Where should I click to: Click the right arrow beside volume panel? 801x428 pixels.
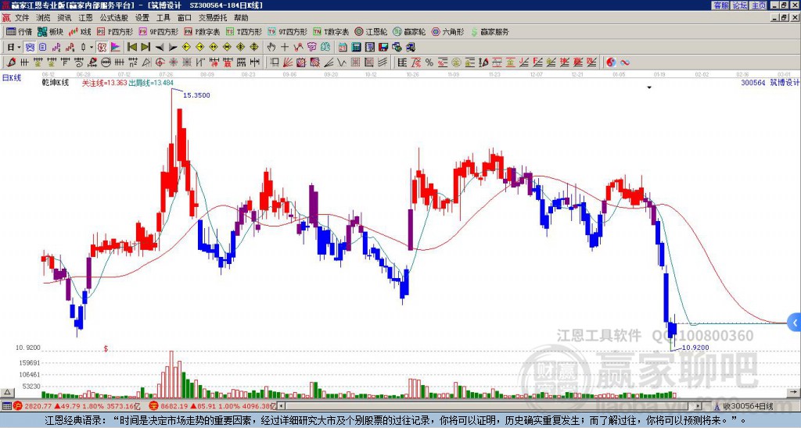pos(795,392)
